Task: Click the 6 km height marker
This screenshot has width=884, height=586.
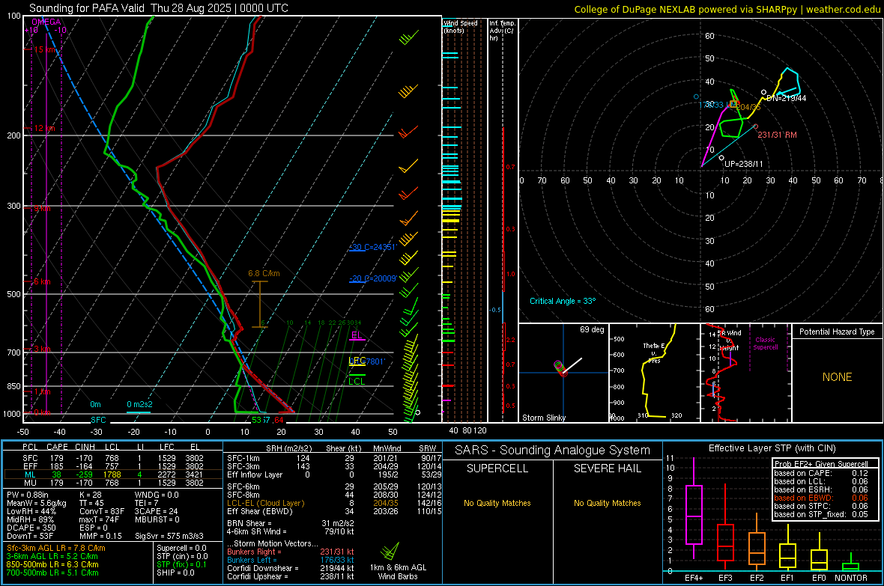Action: [42, 281]
